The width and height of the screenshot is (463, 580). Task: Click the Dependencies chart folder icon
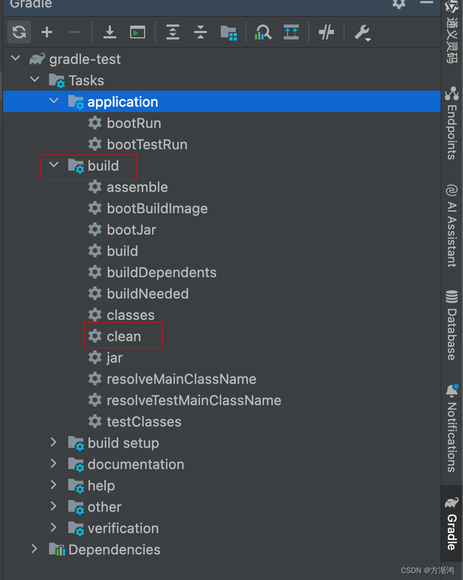[57, 549]
